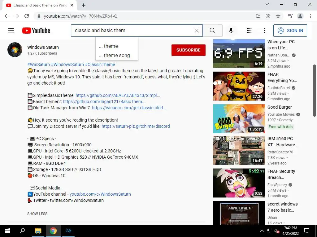Open secret windows 7 aero basic thumbnail
The image size is (317, 237).
coord(239,213)
